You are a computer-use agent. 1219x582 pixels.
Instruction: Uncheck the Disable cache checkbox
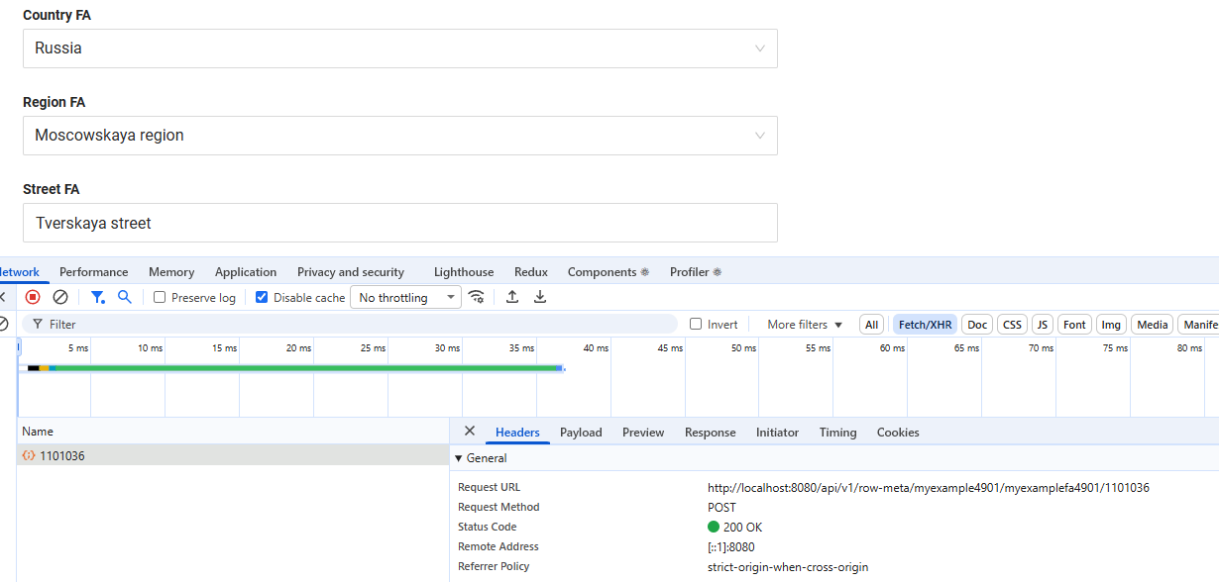(262, 298)
